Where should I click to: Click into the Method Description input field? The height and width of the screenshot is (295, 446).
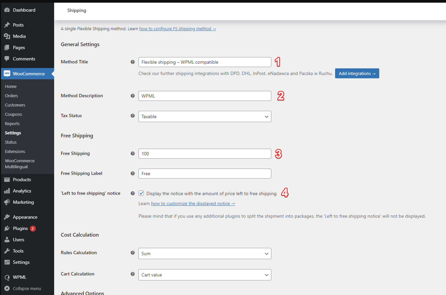pos(205,96)
